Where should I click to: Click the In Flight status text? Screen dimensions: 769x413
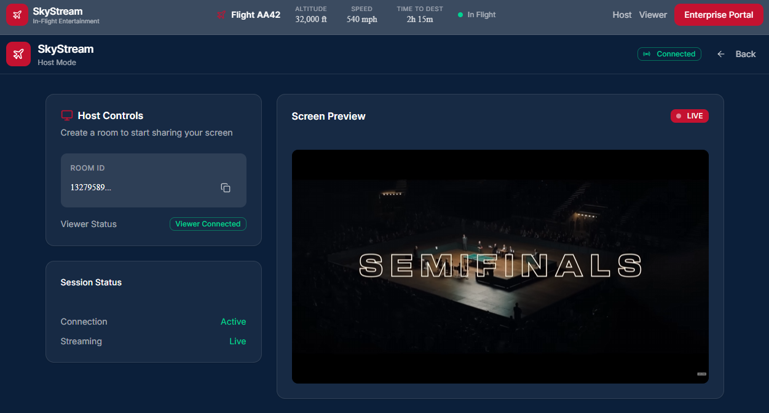[x=481, y=15]
